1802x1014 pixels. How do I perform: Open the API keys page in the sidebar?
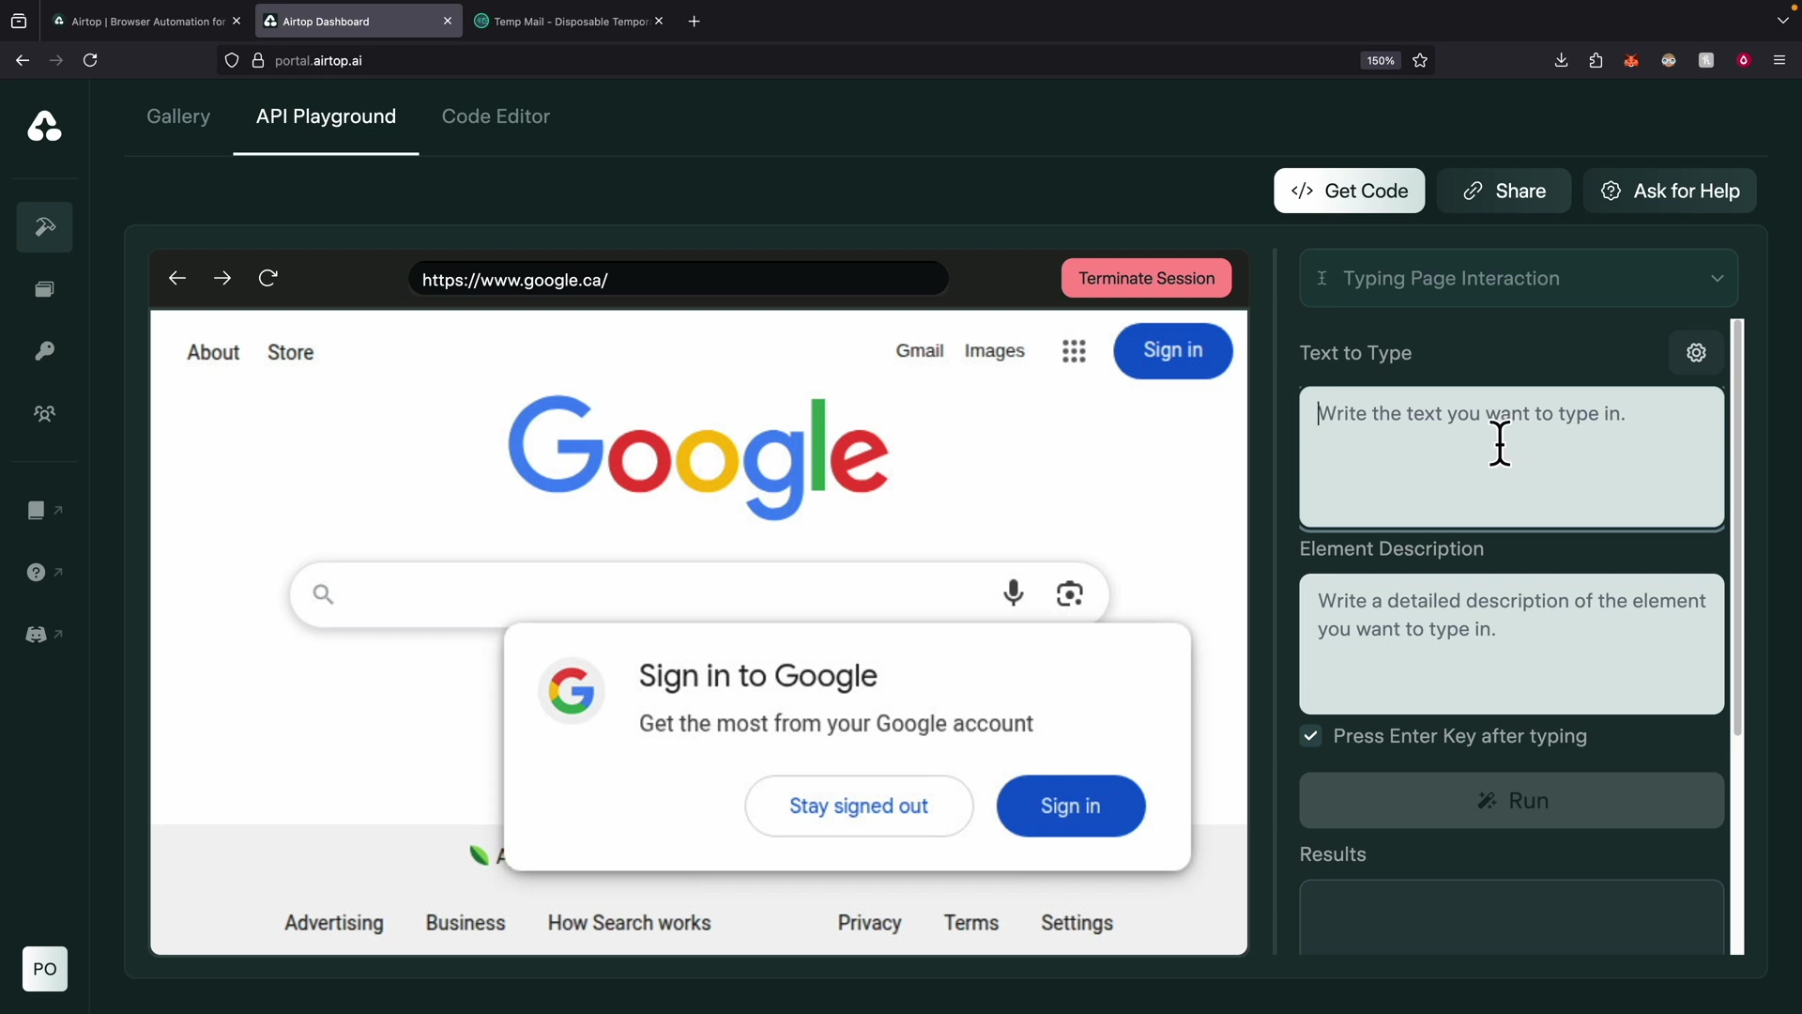pos(44,351)
